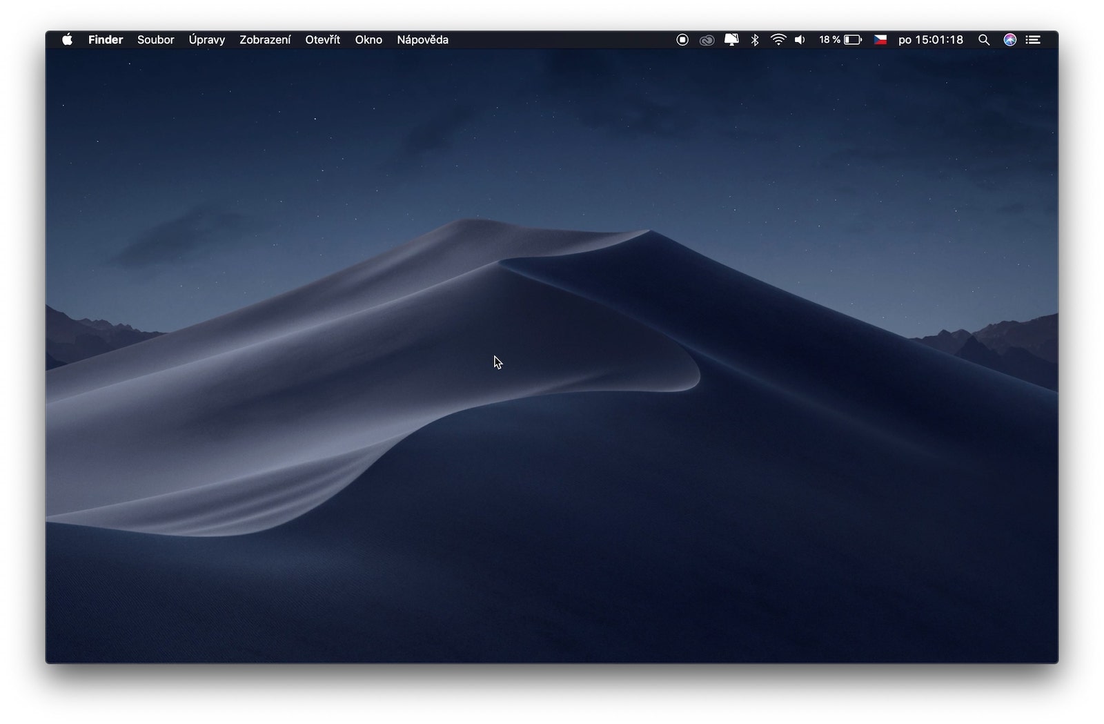Open the Okno menu
The height and width of the screenshot is (724, 1104).
click(x=368, y=40)
